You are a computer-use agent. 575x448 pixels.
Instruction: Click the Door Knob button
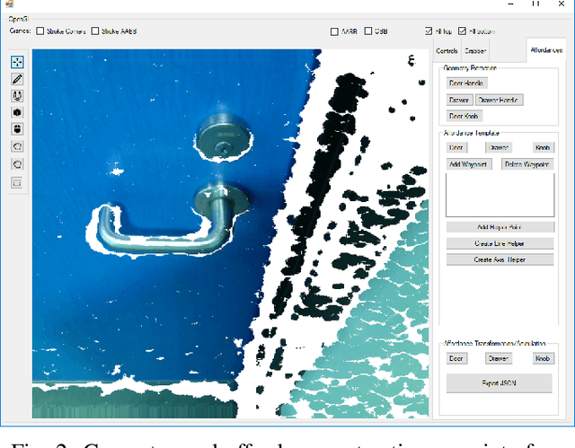point(464,116)
